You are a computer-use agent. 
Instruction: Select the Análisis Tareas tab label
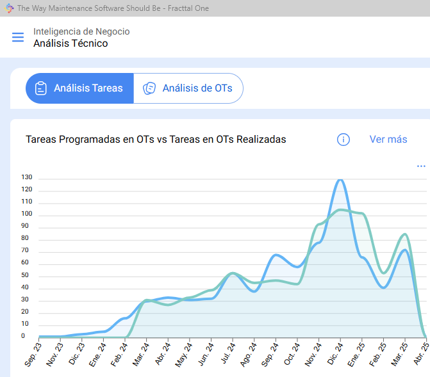(88, 88)
